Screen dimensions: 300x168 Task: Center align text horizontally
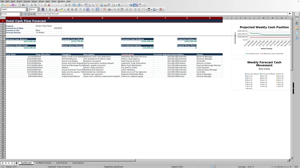(72, 9)
